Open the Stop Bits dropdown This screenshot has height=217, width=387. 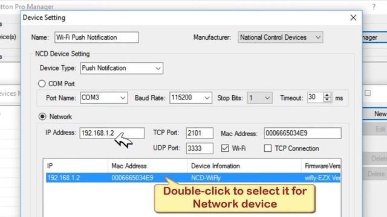[x=259, y=98]
